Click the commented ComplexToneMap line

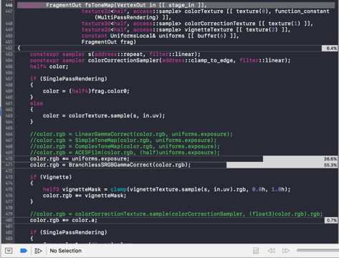tap(125, 146)
